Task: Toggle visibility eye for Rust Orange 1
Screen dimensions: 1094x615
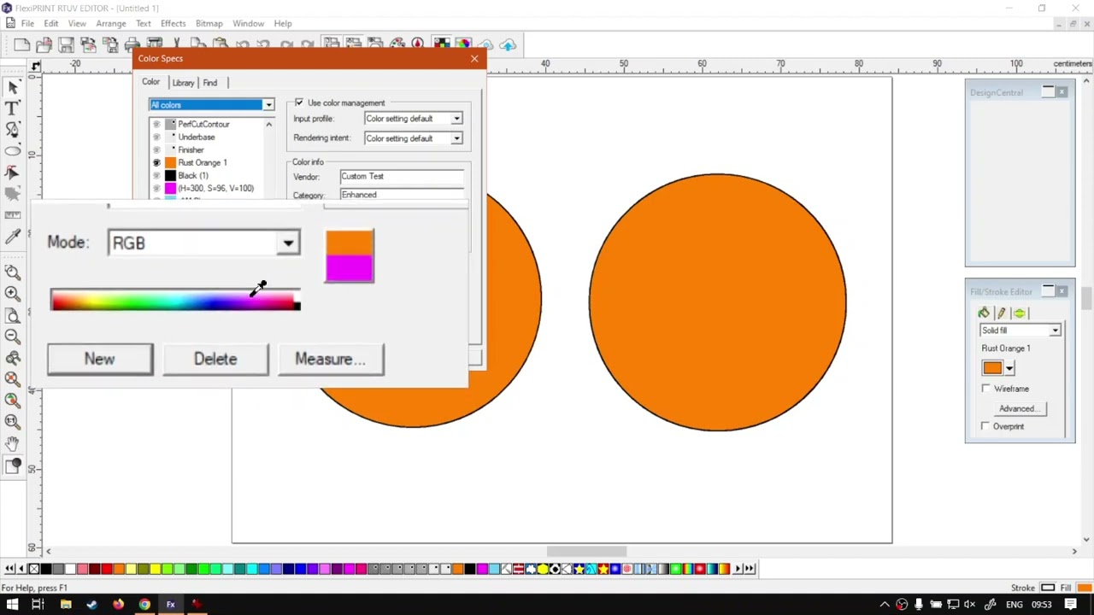Action: (x=156, y=162)
